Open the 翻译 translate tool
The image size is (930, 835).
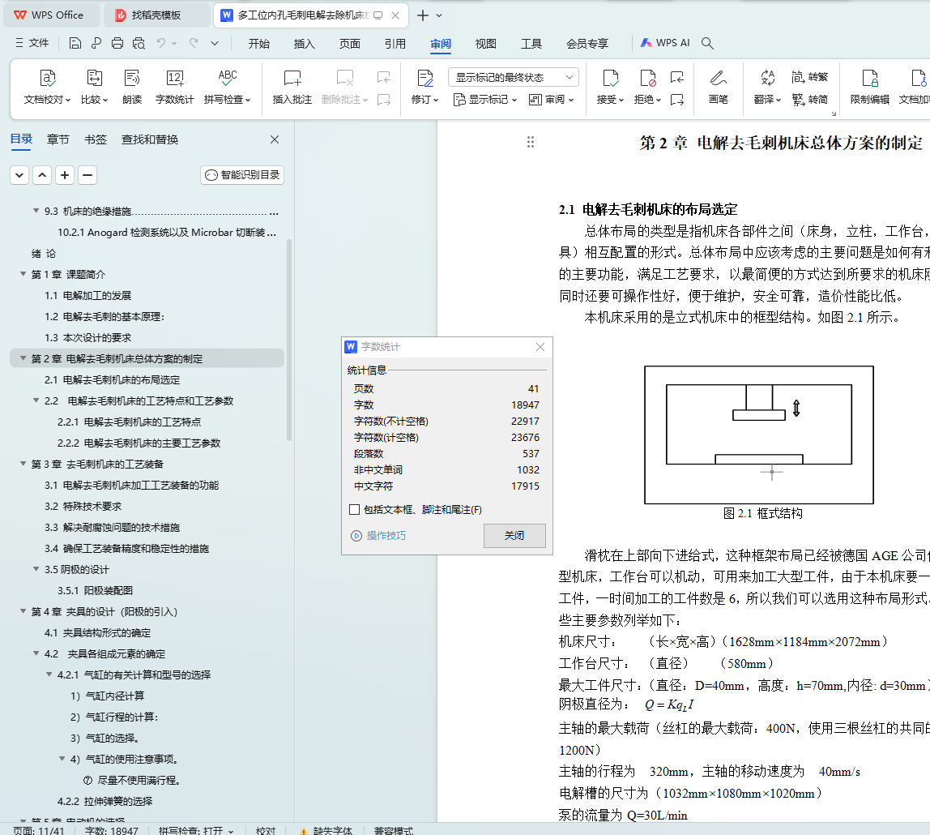click(767, 87)
